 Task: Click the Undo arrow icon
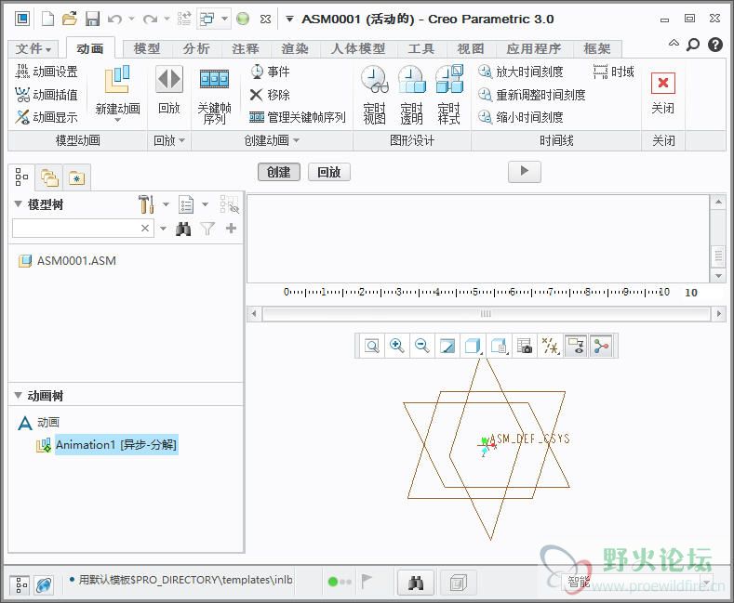point(114,20)
